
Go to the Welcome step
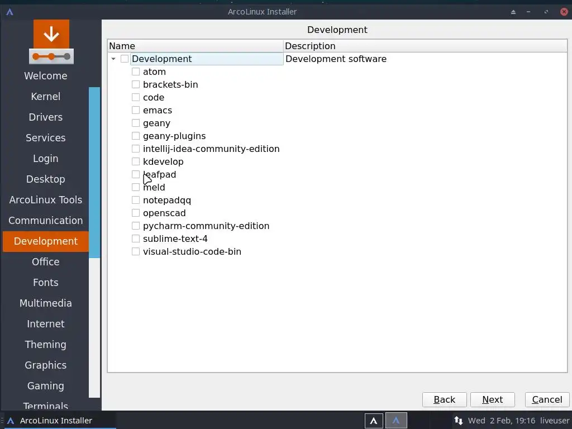point(46,76)
